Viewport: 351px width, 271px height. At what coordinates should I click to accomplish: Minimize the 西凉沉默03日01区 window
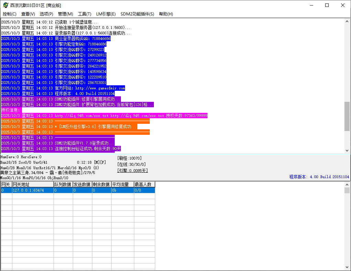311,5
